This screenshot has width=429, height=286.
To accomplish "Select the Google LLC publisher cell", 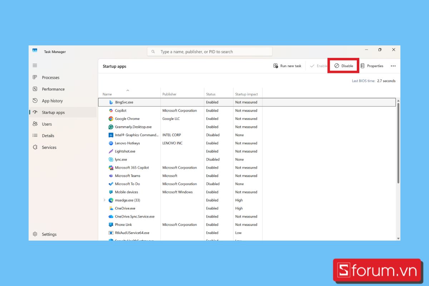I will point(171,119).
